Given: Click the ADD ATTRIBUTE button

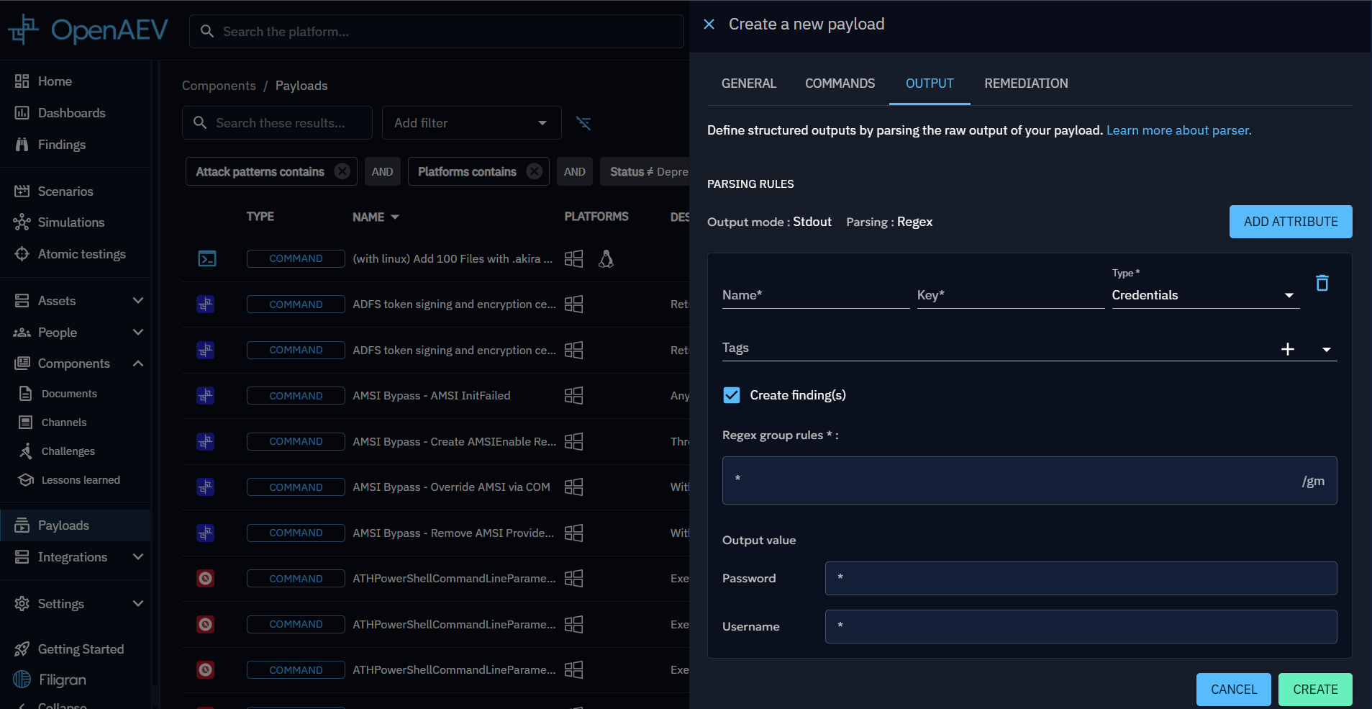Looking at the screenshot, I should coord(1290,222).
